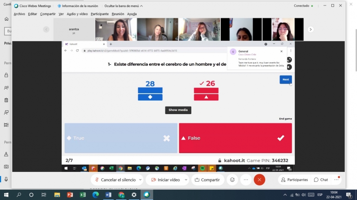
Task: Open the Ayuda menu
Action: click(x=132, y=14)
